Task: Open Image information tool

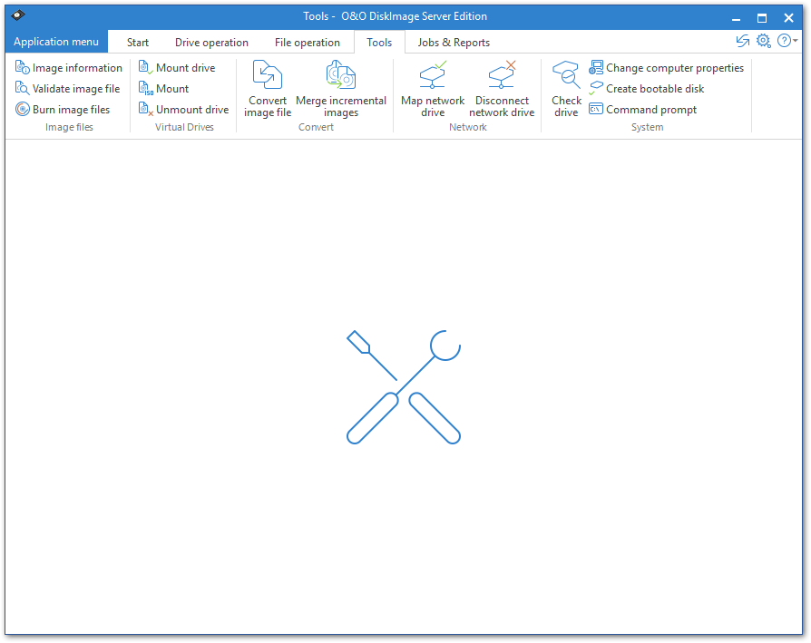Action: [x=69, y=68]
